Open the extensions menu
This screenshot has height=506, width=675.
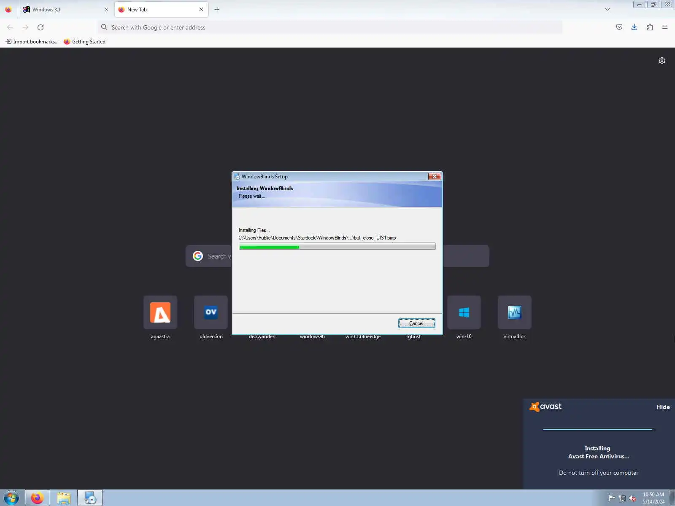650,27
